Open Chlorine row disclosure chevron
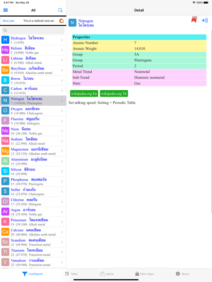This screenshot has width=212, height=282. [62, 202]
